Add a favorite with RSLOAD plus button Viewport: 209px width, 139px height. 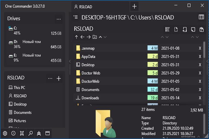59,78
